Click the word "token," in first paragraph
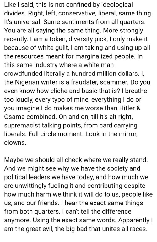 click(x=58, y=39)
